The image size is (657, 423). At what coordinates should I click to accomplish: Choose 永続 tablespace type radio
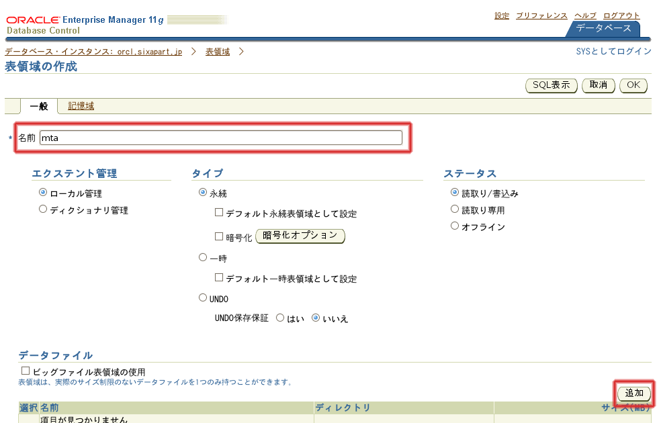[x=203, y=192]
